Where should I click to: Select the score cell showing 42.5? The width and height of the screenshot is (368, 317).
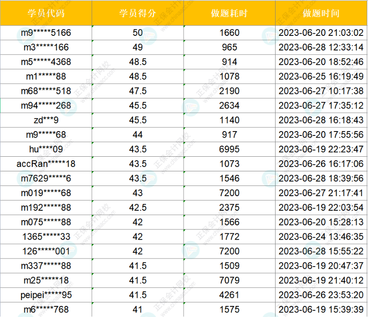click(138, 208)
